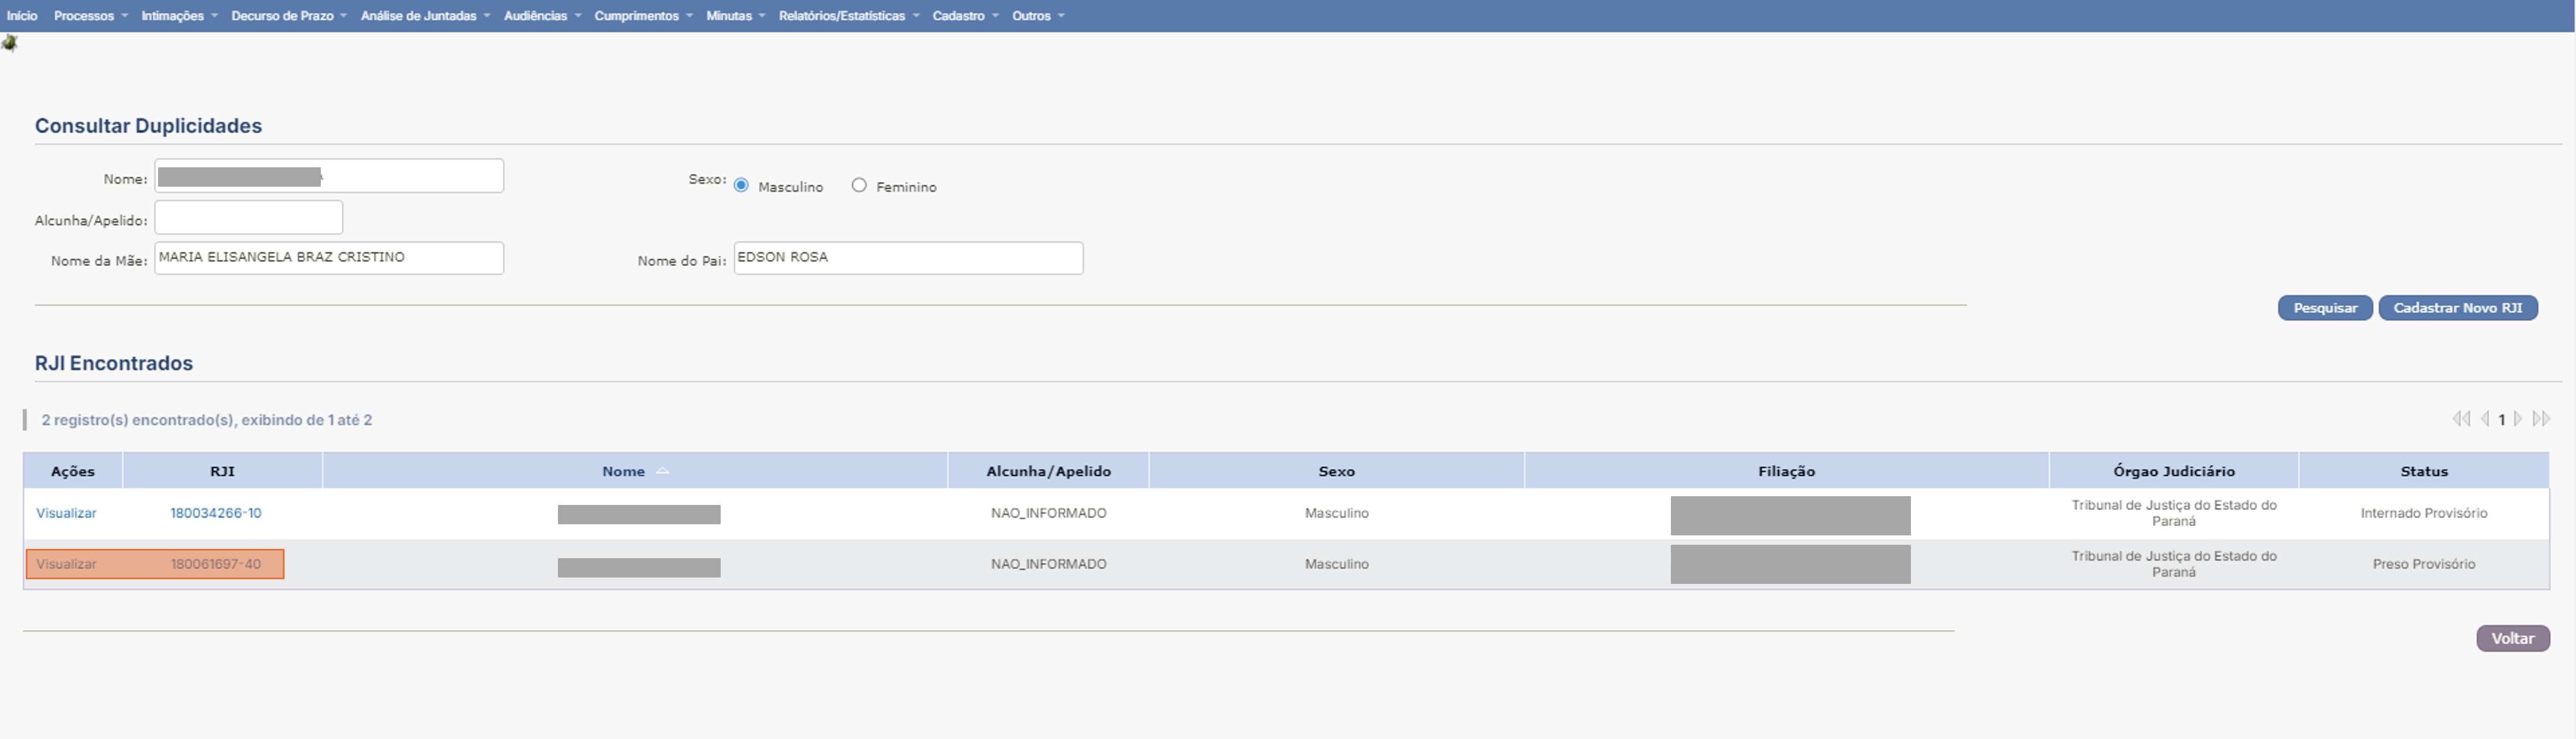Go to Início in menu bar
The width and height of the screenshot is (2576, 739).
22,16
